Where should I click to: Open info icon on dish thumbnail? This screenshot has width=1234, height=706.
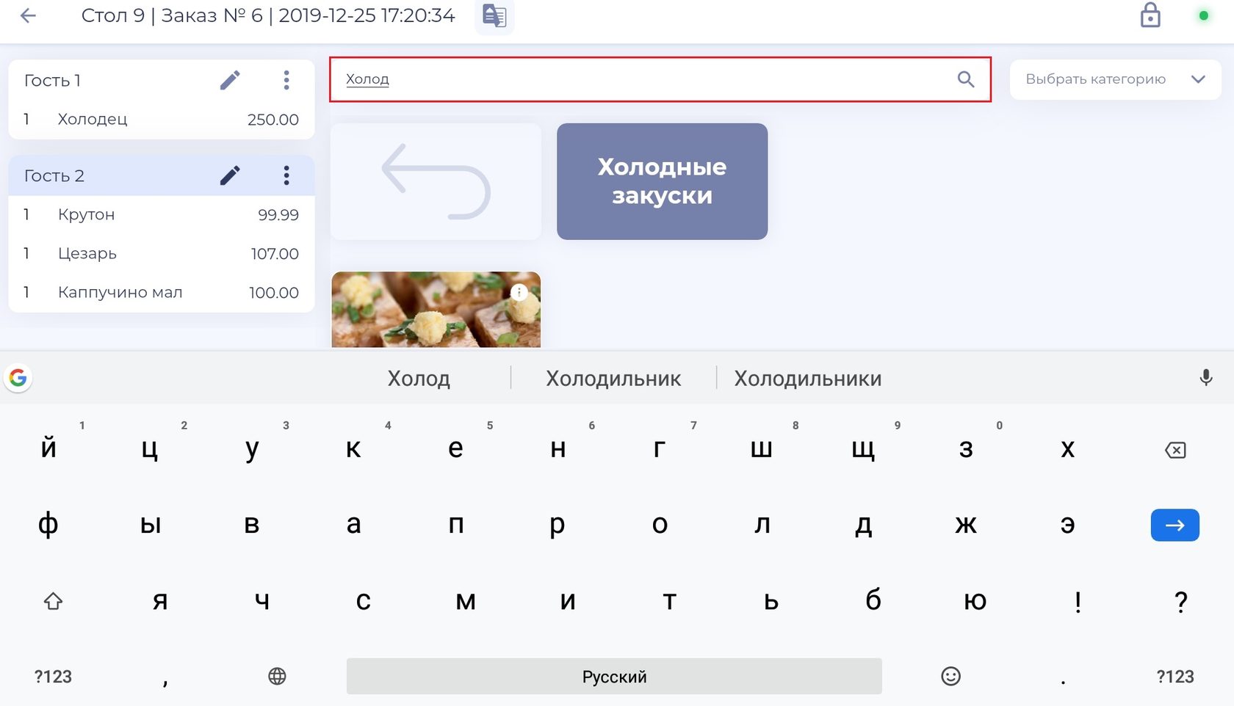pyautogui.click(x=519, y=292)
